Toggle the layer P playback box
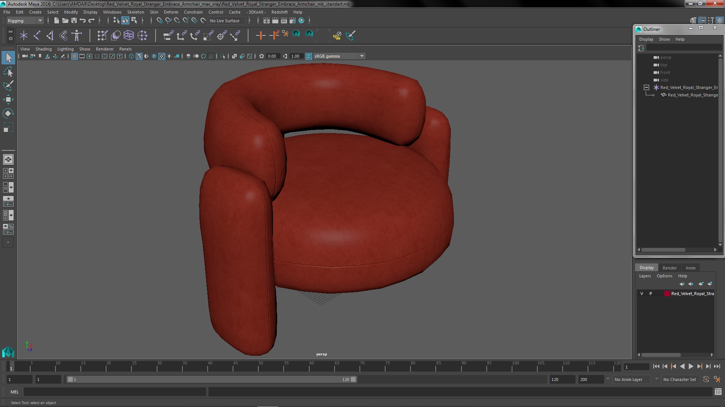The image size is (725, 407). (650, 294)
